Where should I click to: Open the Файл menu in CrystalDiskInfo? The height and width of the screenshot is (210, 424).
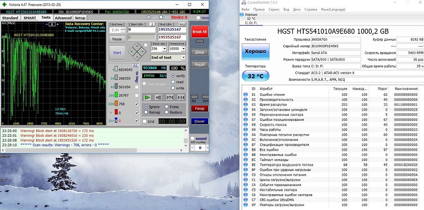245,9
